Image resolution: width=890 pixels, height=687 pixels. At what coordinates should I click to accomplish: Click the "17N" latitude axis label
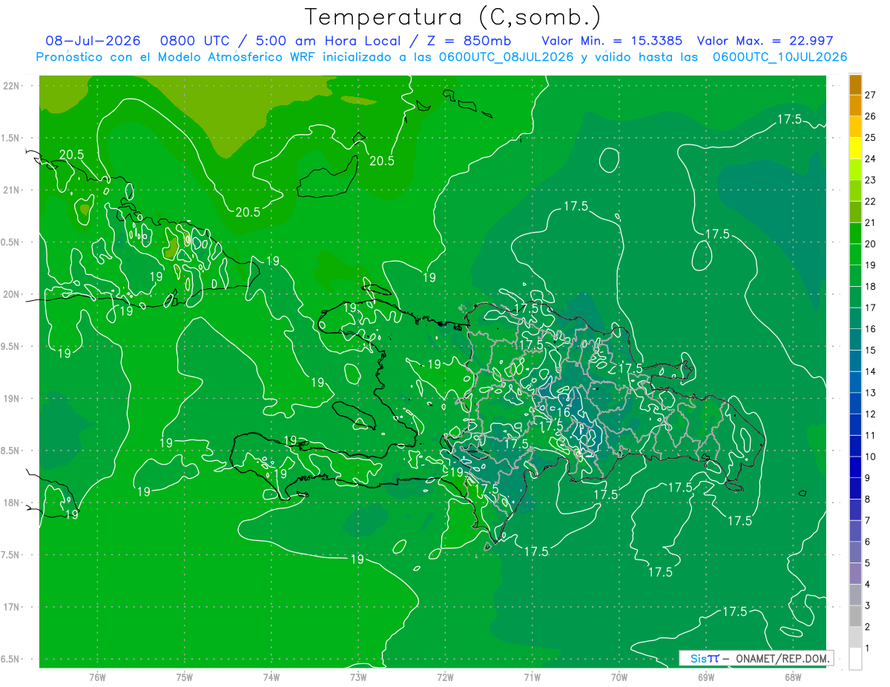click(12, 607)
